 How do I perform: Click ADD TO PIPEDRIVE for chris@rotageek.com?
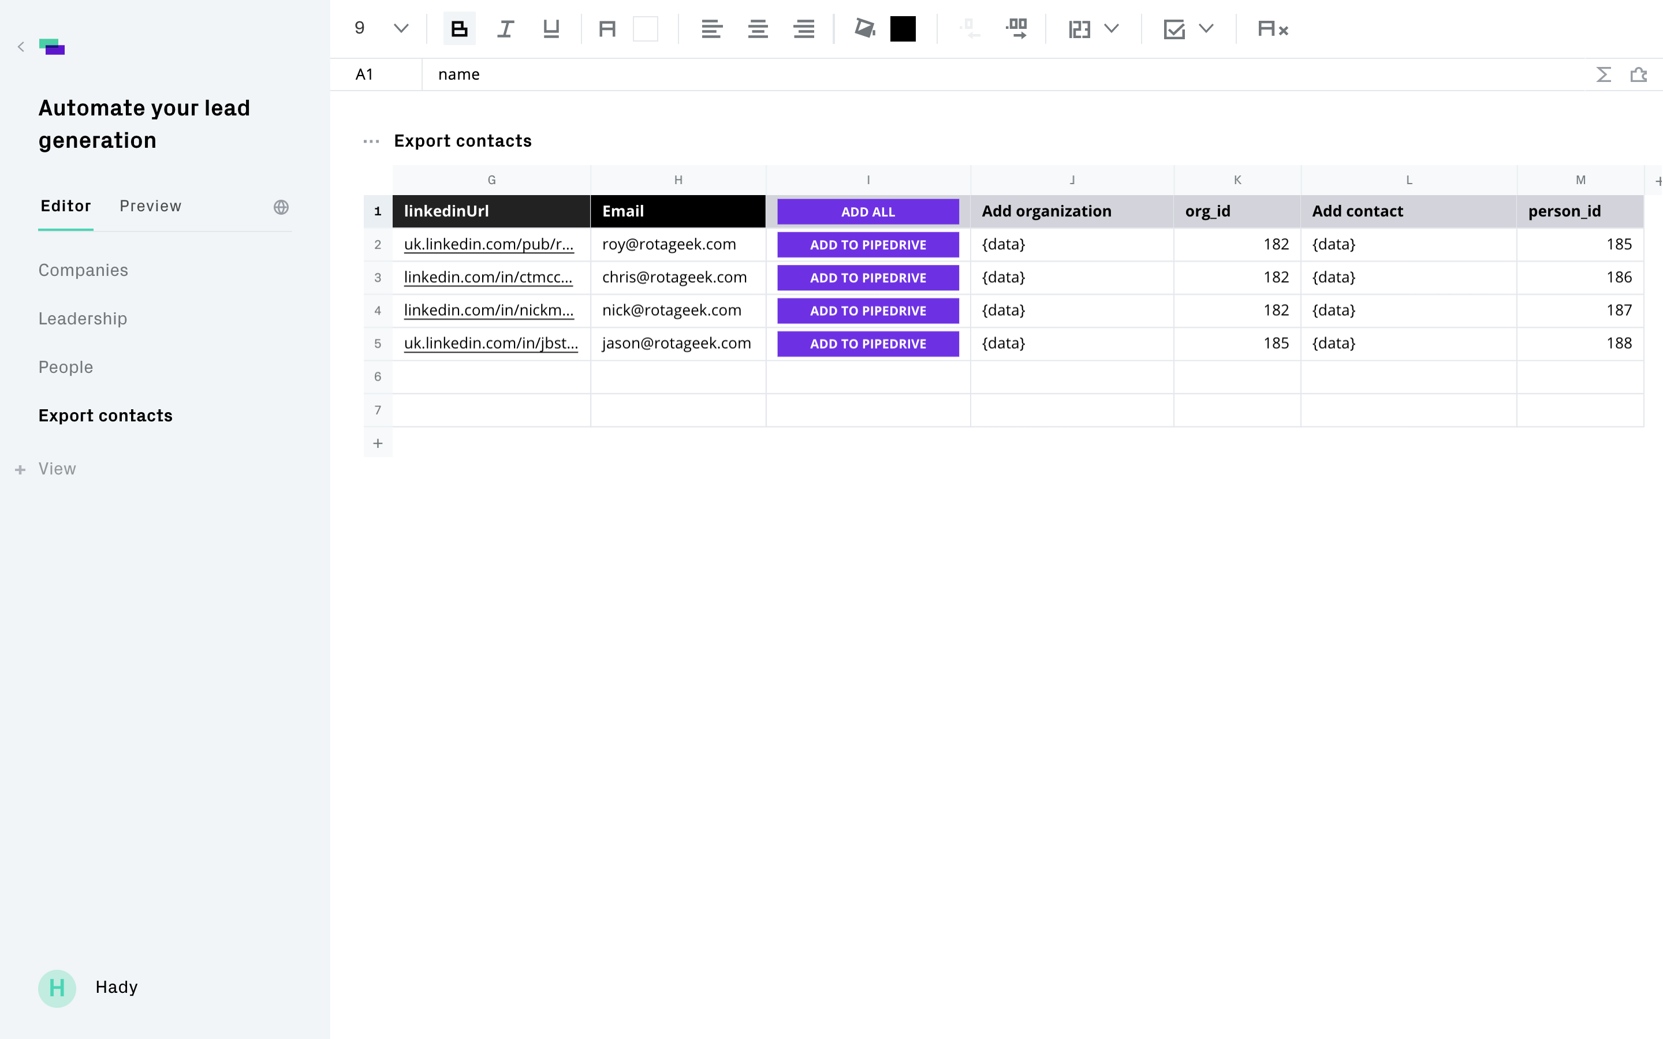[x=868, y=278]
